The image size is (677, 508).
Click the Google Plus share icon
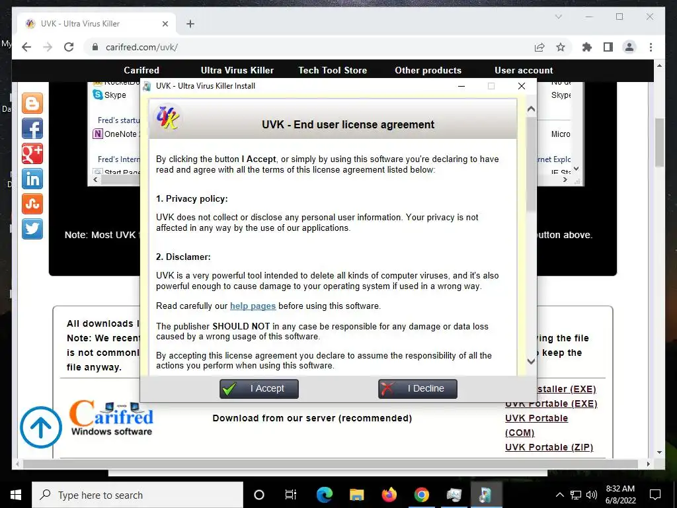[32, 153]
